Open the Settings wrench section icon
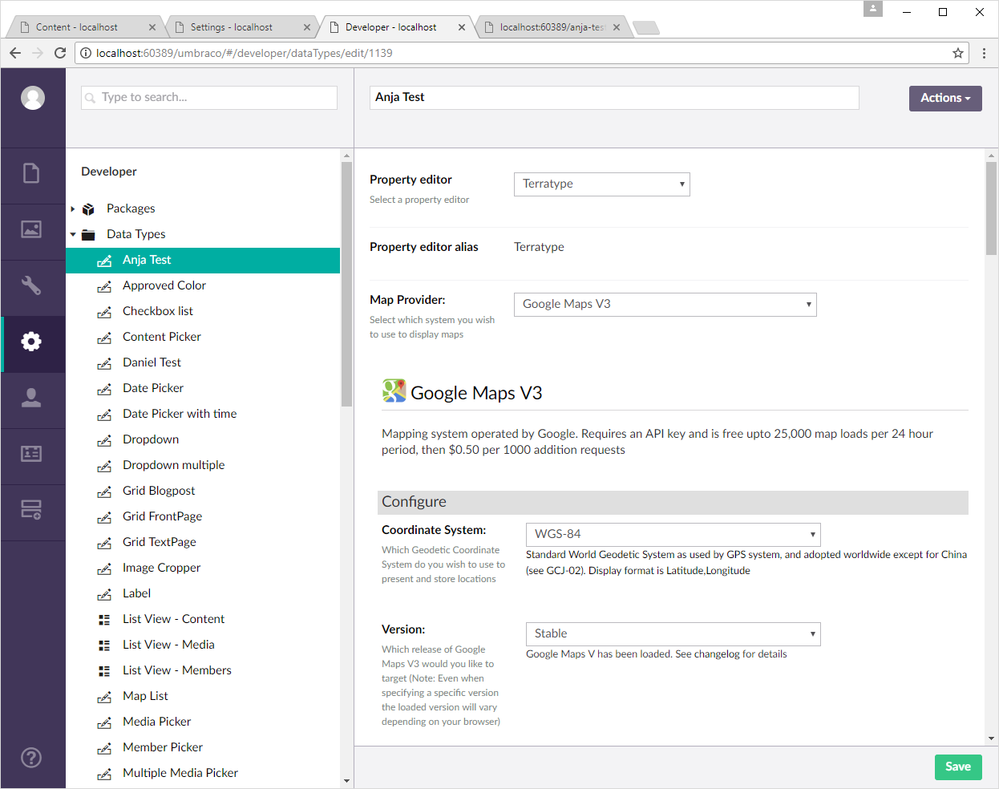 31,285
